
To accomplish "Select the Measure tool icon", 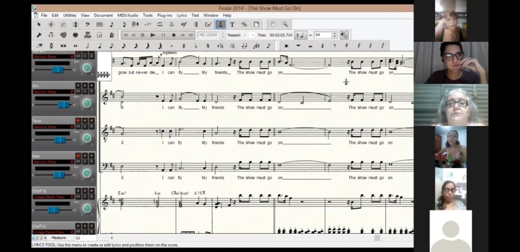I will click(x=100, y=24).
